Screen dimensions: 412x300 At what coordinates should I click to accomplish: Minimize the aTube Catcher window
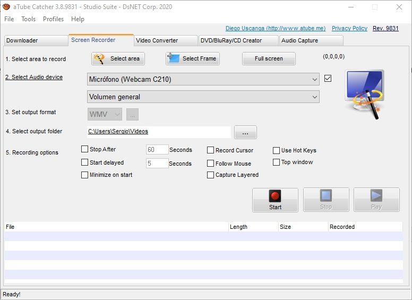click(351, 7)
